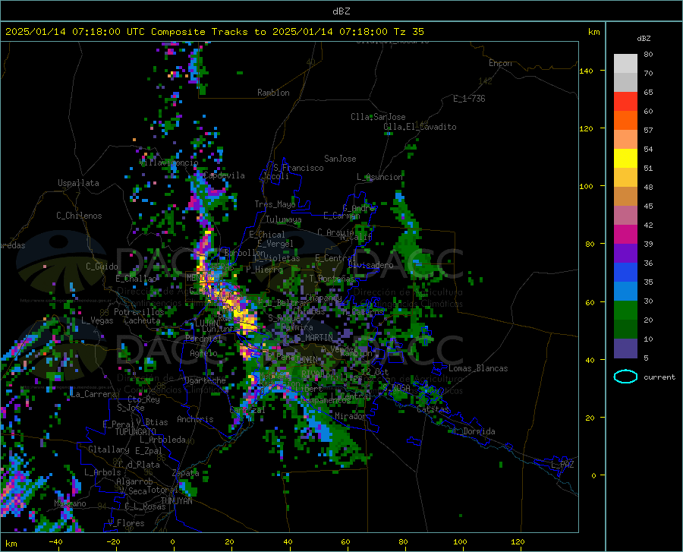The height and width of the screenshot is (552, 683).
Task: Click the L_Vegas map label
Action: (x=97, y=320)
